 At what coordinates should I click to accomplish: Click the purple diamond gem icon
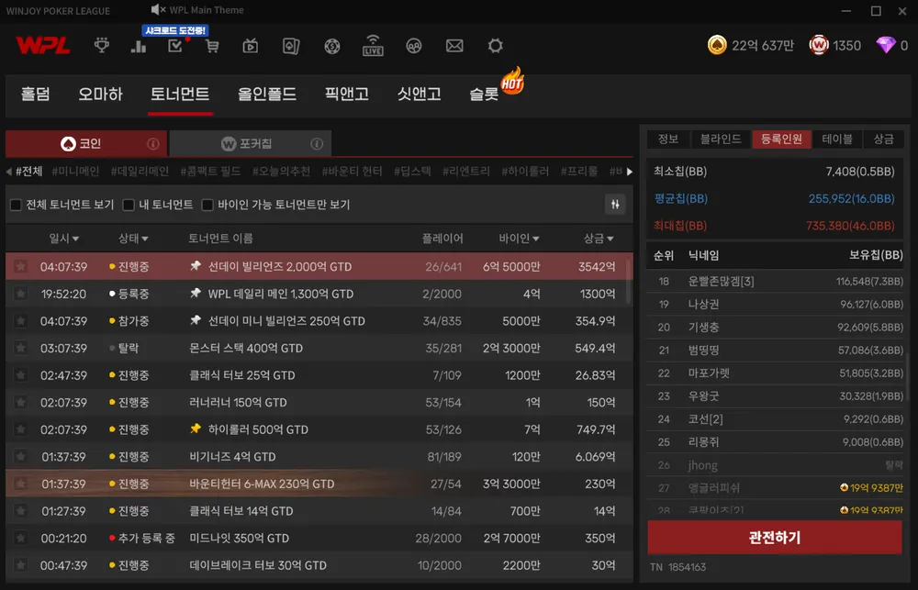point(886,45)
